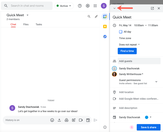Screen dimensions: 163x132
Task: Select the Chat tab
Action: (x=13, y=25)
